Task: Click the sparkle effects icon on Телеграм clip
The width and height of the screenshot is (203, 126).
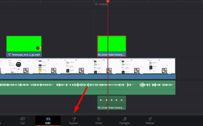Action: tap(9, 55)
